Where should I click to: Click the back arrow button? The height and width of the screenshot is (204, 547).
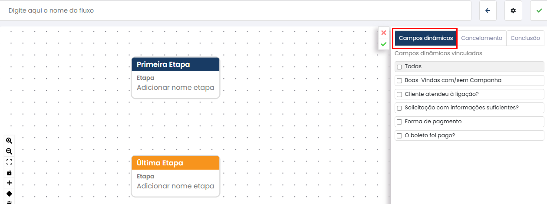coord(488,10)
